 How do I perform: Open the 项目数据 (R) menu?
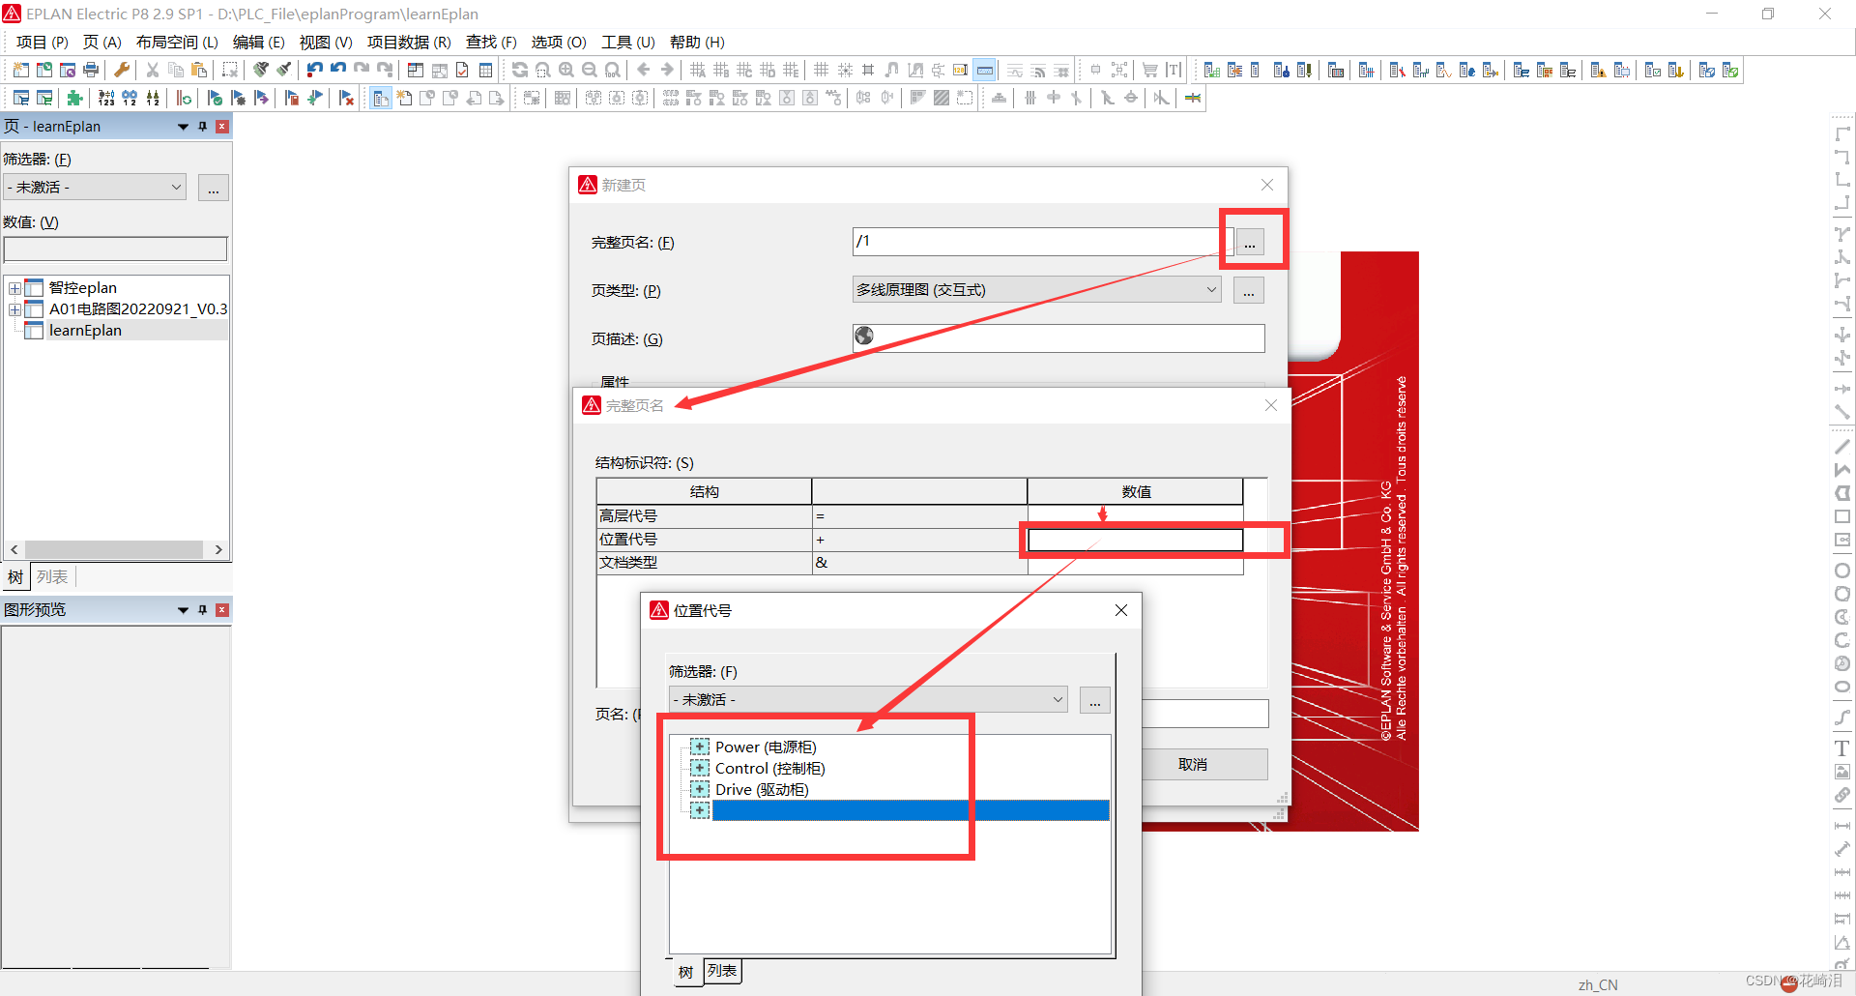point(409,43)
